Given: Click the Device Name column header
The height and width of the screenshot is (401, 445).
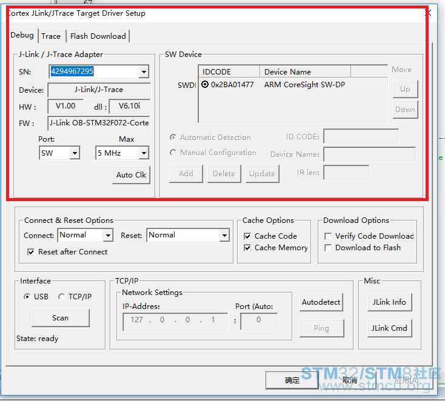Looking at the screenshot, I should [x=305, y=71].
